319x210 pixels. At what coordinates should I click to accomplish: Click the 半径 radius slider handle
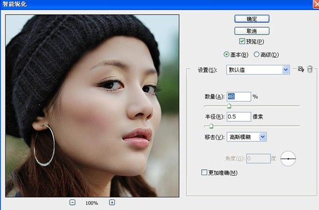(211, 126)
